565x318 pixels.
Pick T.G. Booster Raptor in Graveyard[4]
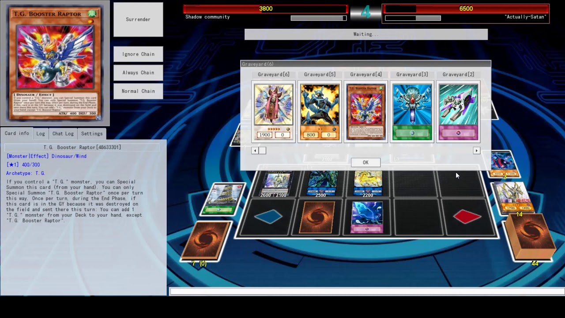(366, 111)
